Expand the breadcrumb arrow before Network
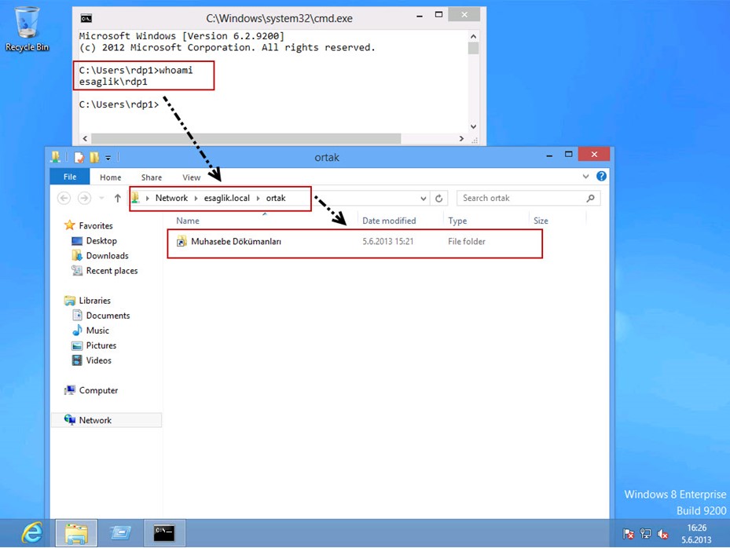This screenshot has height=548, width=730. [x=147, y=198]
